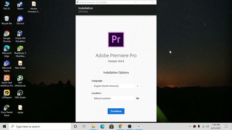The height and width of the screenshot is (130, 232).
Task: Open Microsoft Store from the taskbar
Action: (x=111, y=126)
